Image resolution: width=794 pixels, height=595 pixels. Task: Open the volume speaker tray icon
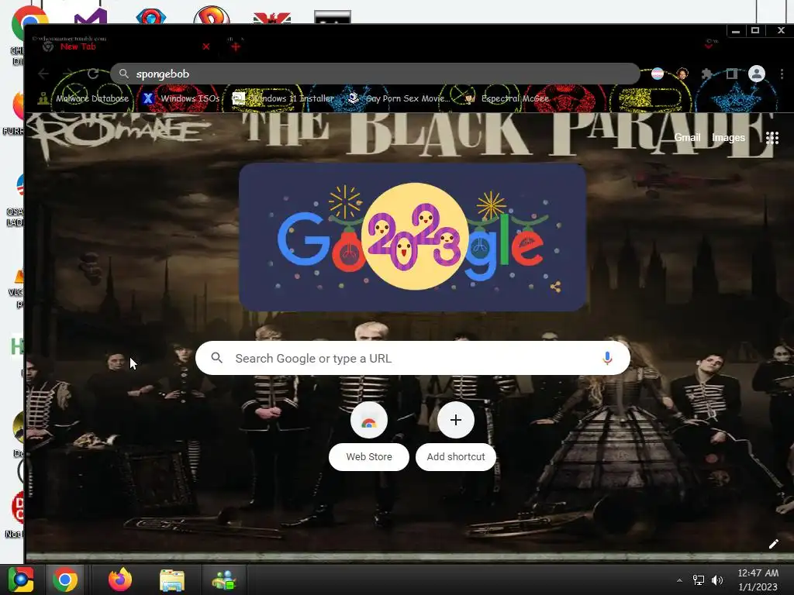717,580
